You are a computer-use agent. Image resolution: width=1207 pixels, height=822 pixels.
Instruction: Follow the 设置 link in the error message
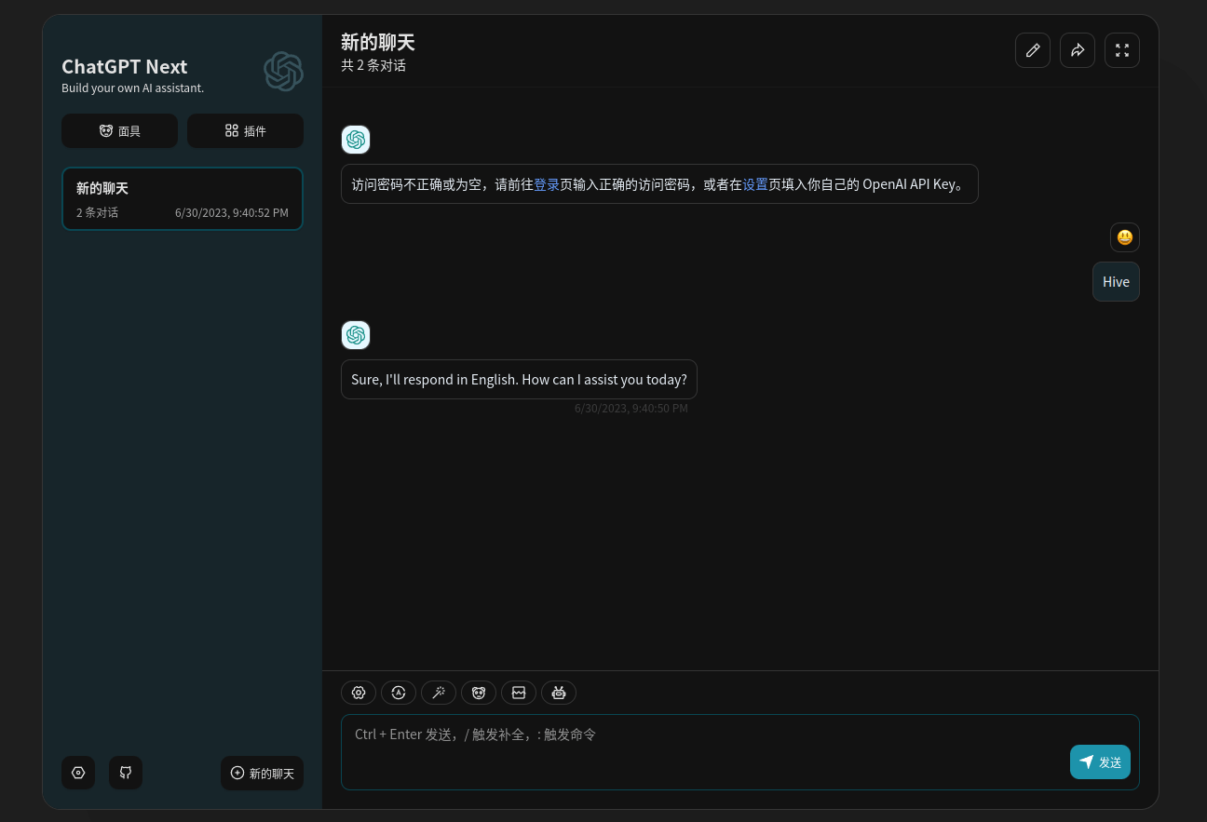(x=755, y=184)
